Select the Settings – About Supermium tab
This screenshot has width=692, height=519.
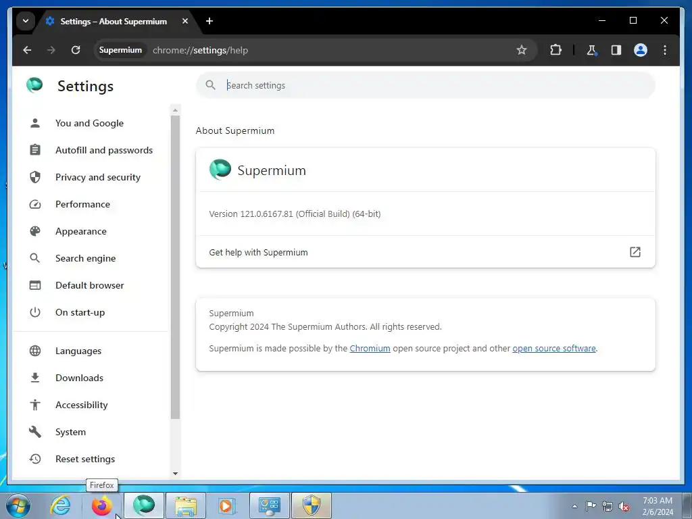[x=114, y=22]
